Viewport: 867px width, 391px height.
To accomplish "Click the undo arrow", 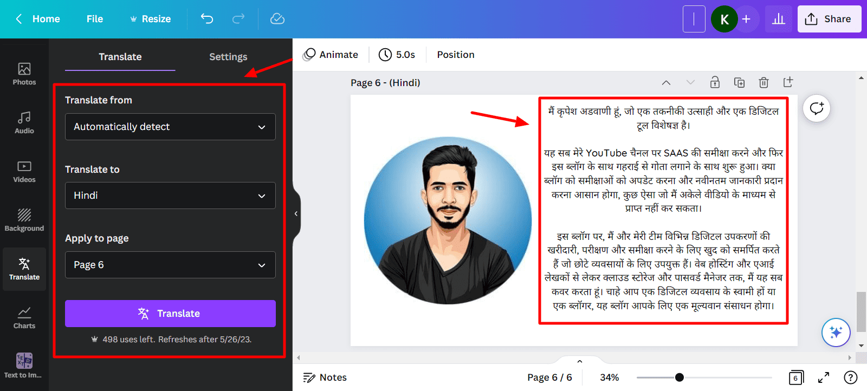I will tap(207, 19).
